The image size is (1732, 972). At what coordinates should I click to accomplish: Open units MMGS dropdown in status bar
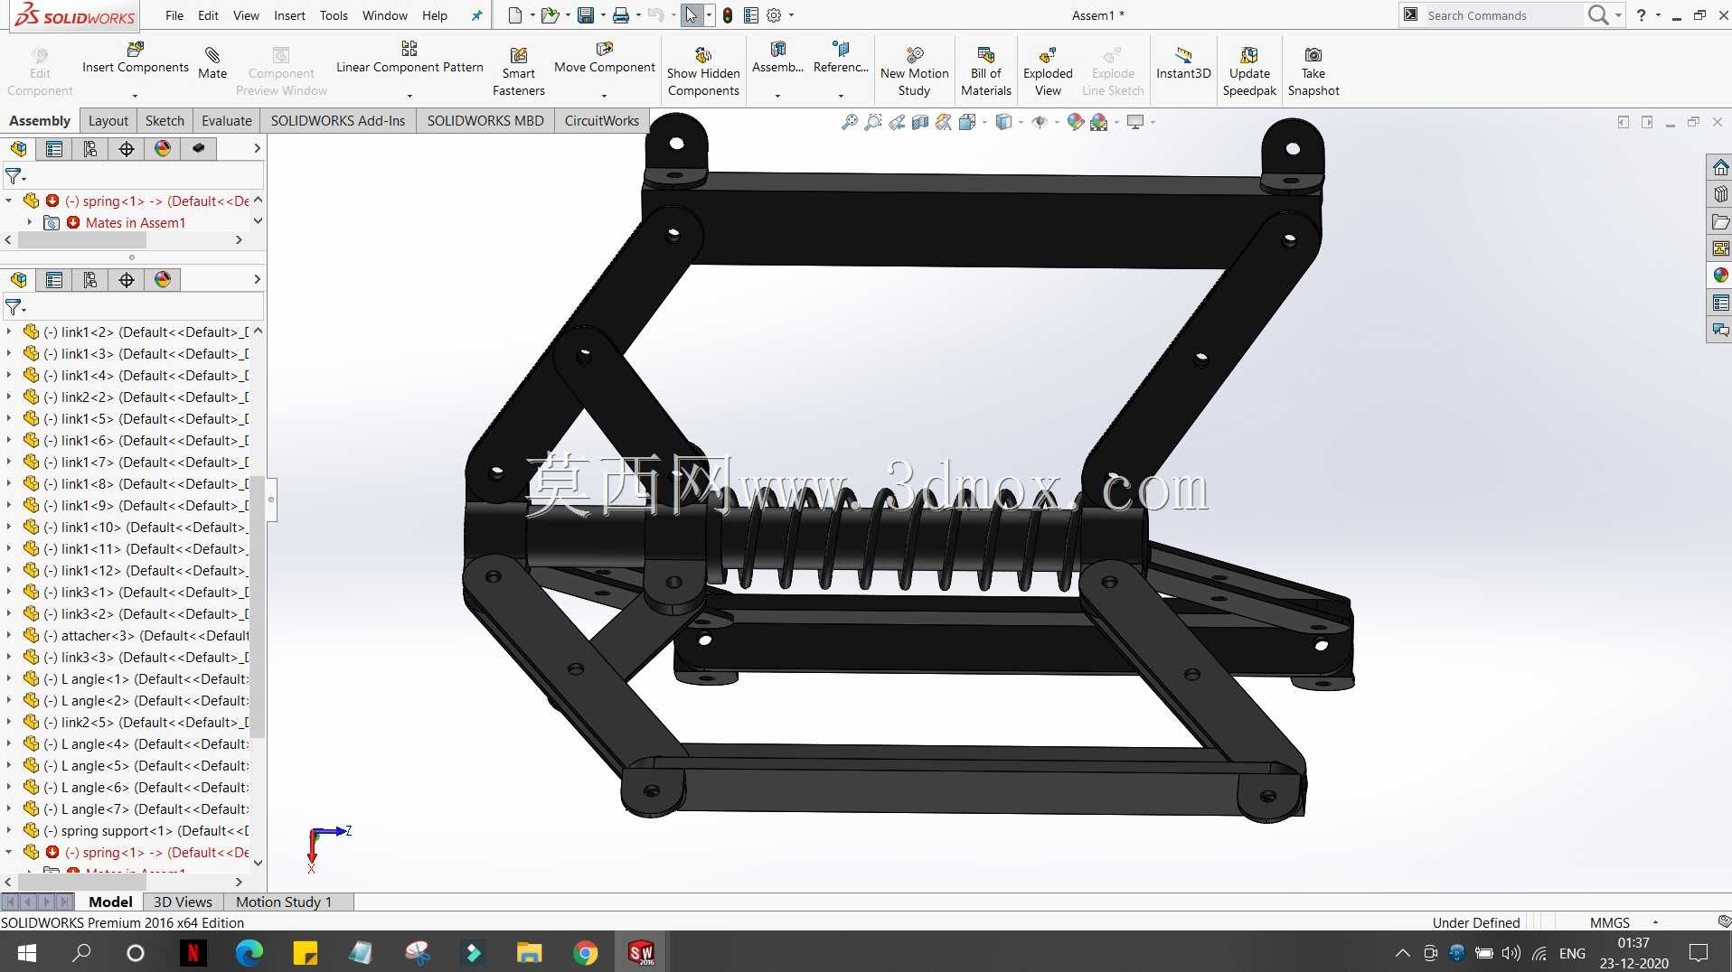tap(1656, 922)
